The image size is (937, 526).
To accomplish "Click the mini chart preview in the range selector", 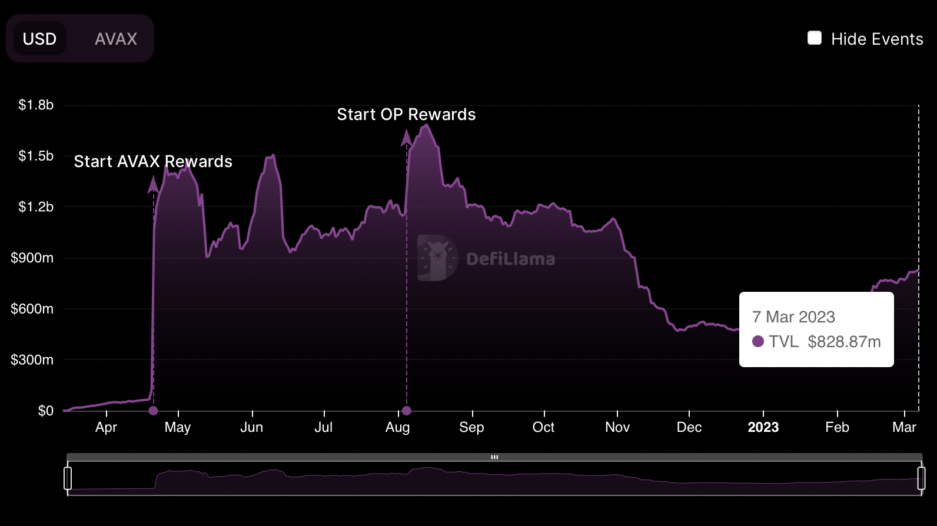I will 494,478.
